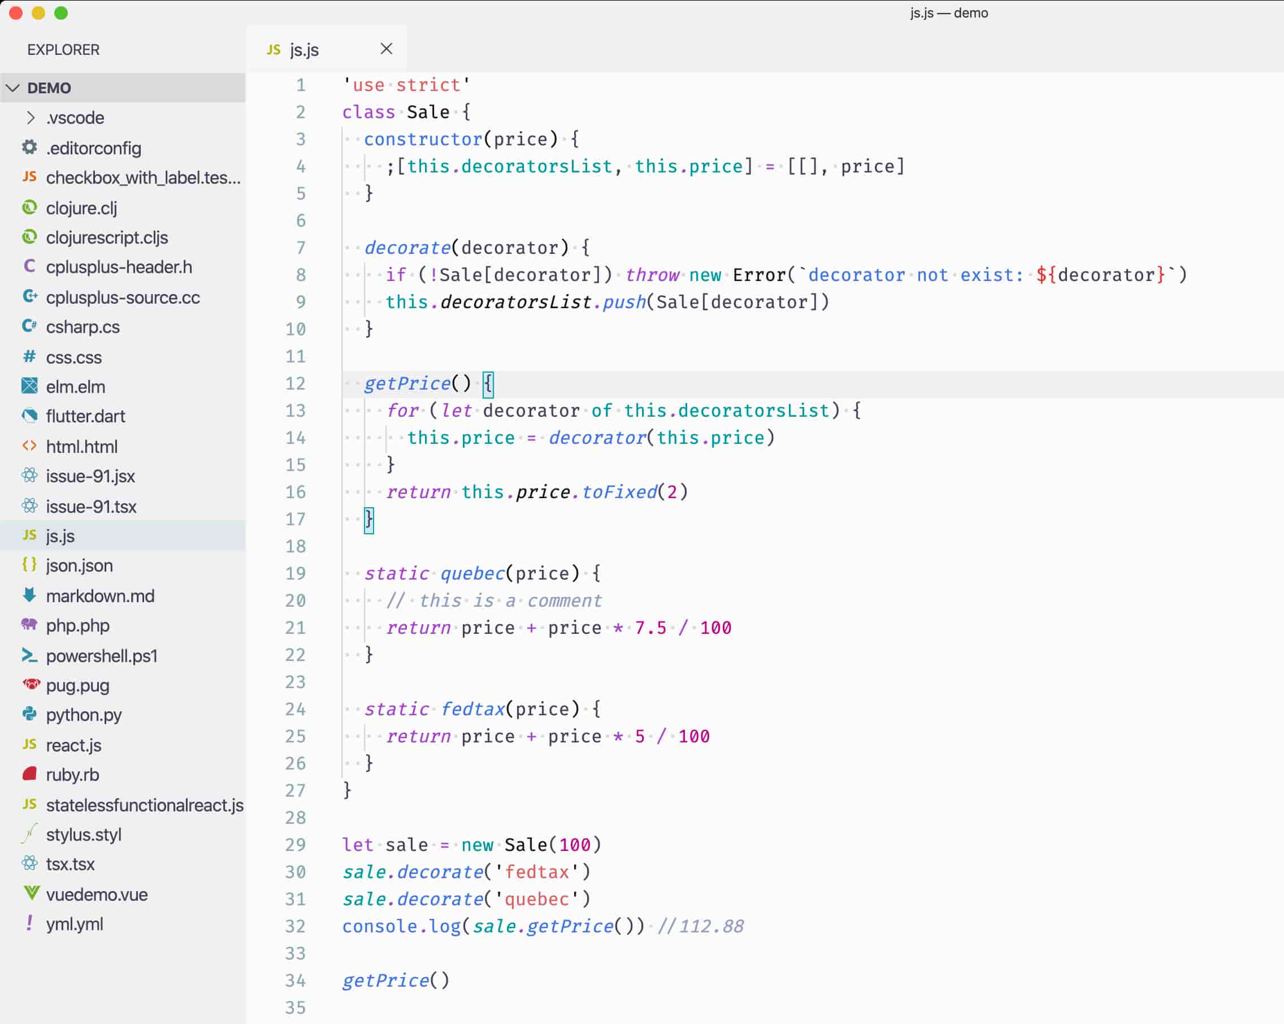Image resolution: width=1284 pixels, height=1024 pixels.
Task: Click the Dart icon beside flutter.dart
Action: [x=29, y=416]
